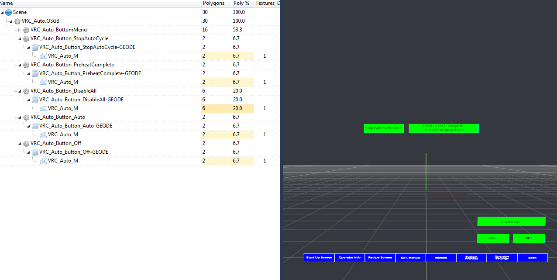Viewport: 557px width, 280px height.
Task: Click the mesh icon under VRC_Auto_Button_Off-GEODE
Action: [x=43, y=161]
